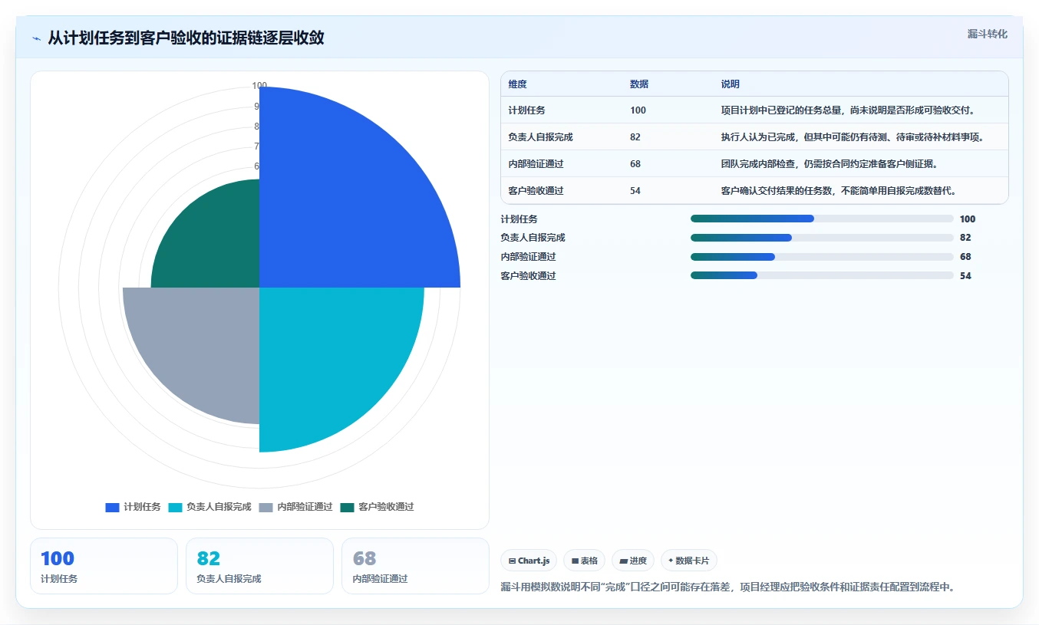Click the description starting 执行人认为已完成
The image size is (1039, 625).
point(853,137)
